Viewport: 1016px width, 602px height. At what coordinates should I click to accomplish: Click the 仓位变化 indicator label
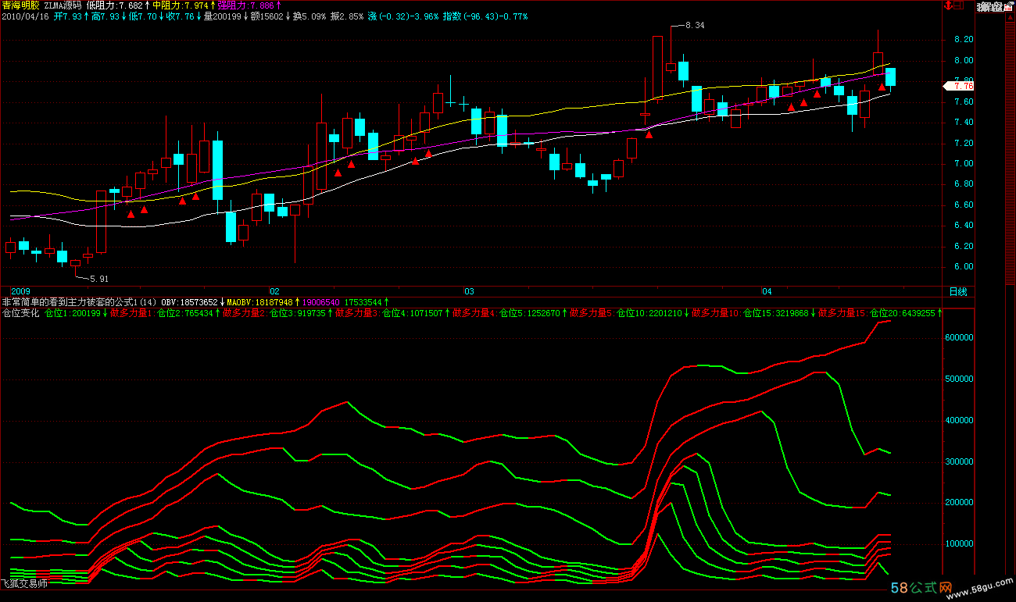click(x=21, y=313)
